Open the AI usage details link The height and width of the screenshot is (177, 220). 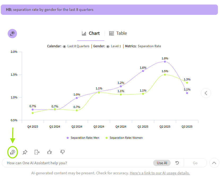click(159, 173)
